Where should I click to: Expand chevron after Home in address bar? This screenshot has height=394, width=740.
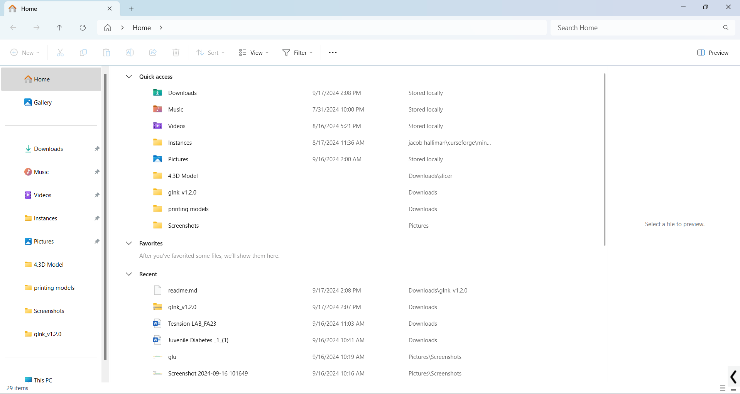(x=161, y=28)
